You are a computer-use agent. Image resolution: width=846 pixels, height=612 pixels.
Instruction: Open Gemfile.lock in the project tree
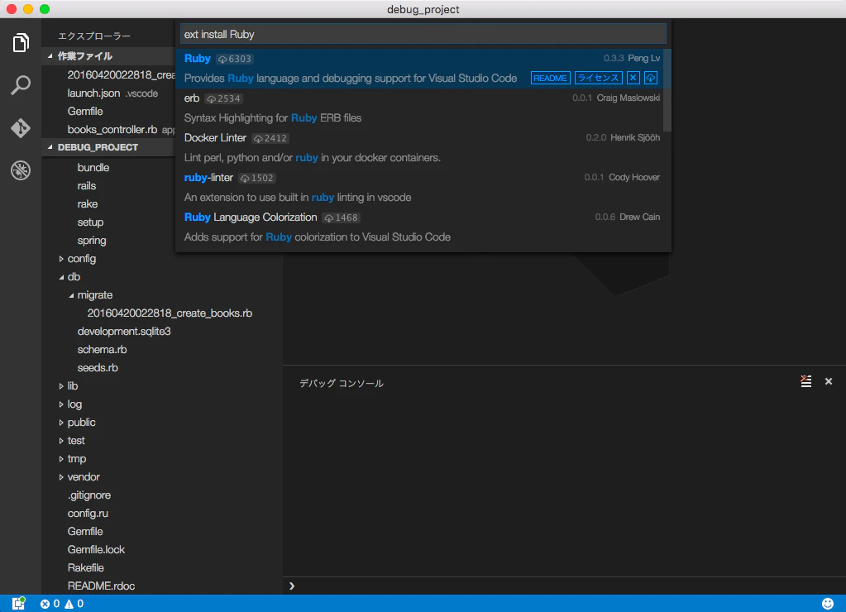point(96,549)
